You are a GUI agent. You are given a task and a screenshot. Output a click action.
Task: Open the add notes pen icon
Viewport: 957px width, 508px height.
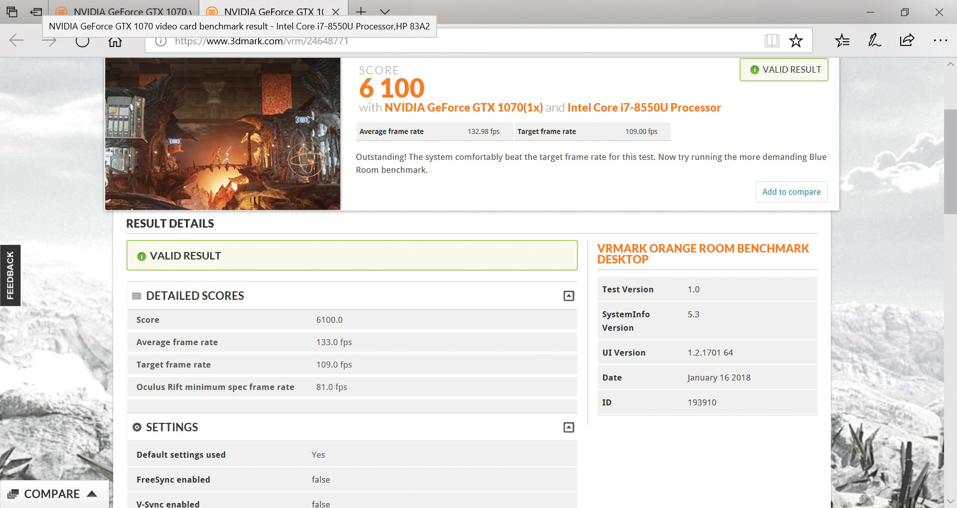tap(875, 41)
